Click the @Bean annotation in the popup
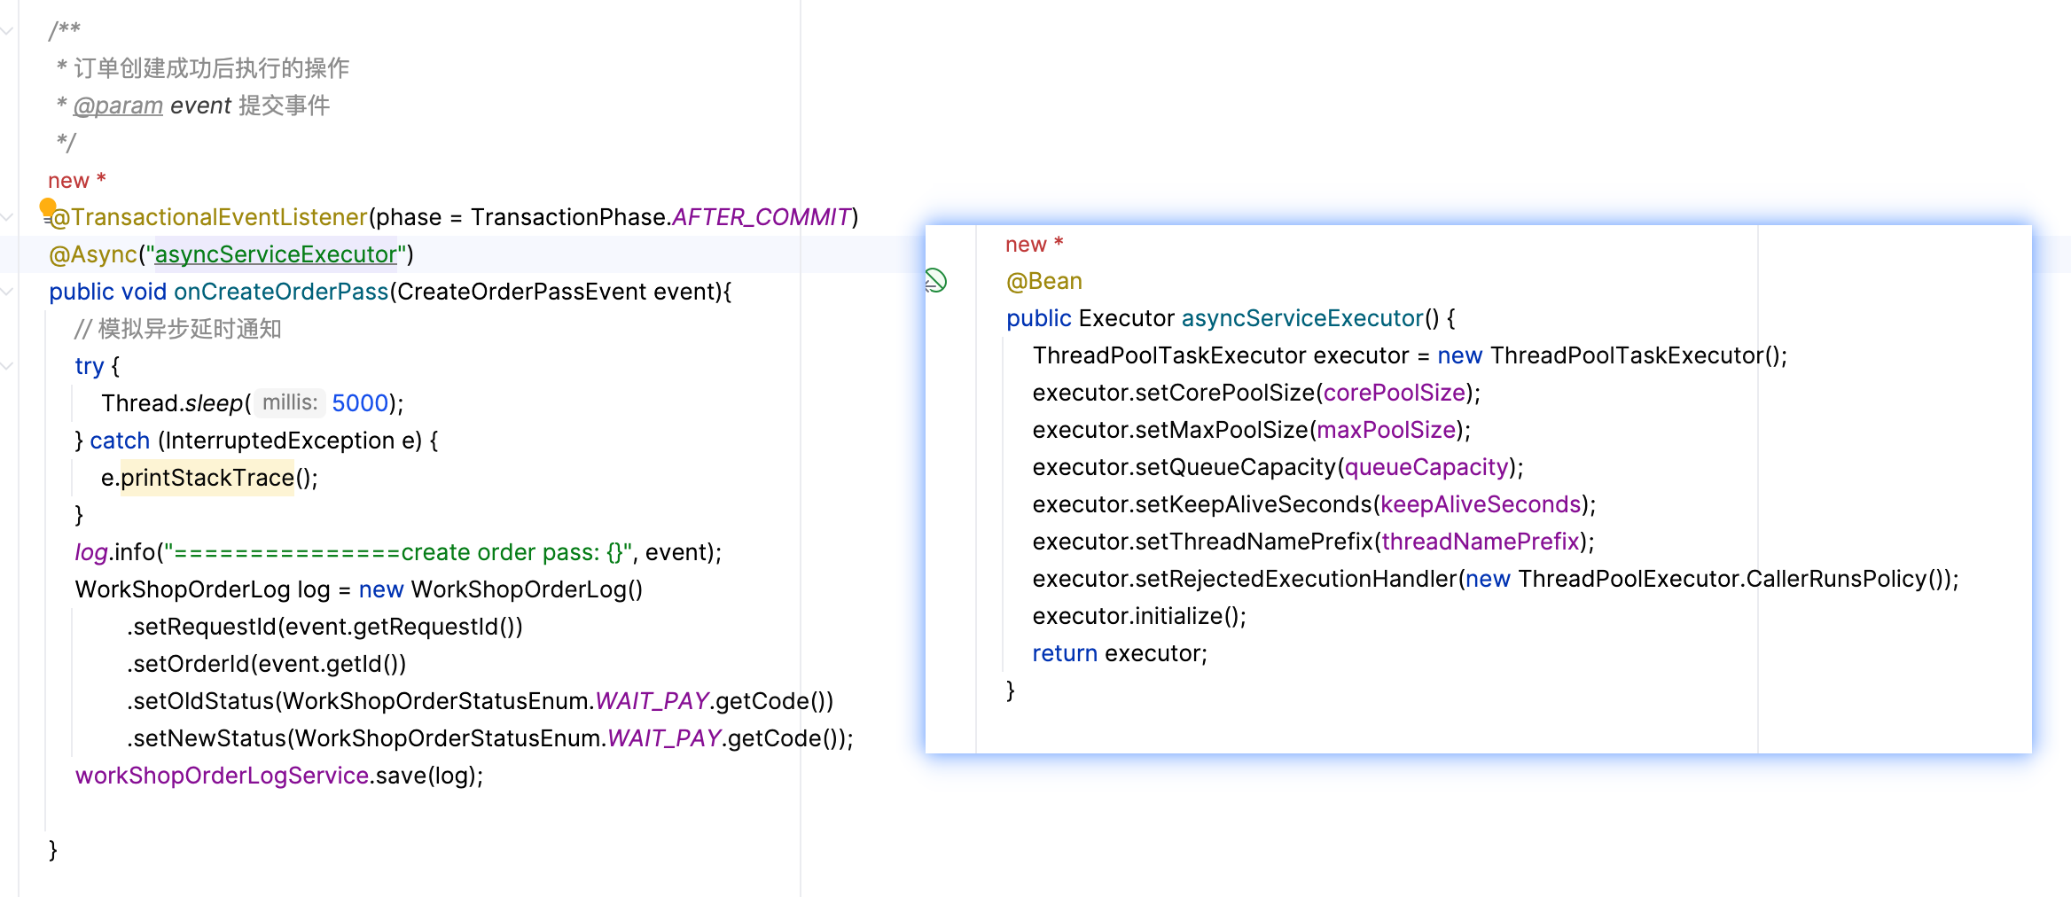This screenshot has height=897, width=2071. (x=1044, y=281)
